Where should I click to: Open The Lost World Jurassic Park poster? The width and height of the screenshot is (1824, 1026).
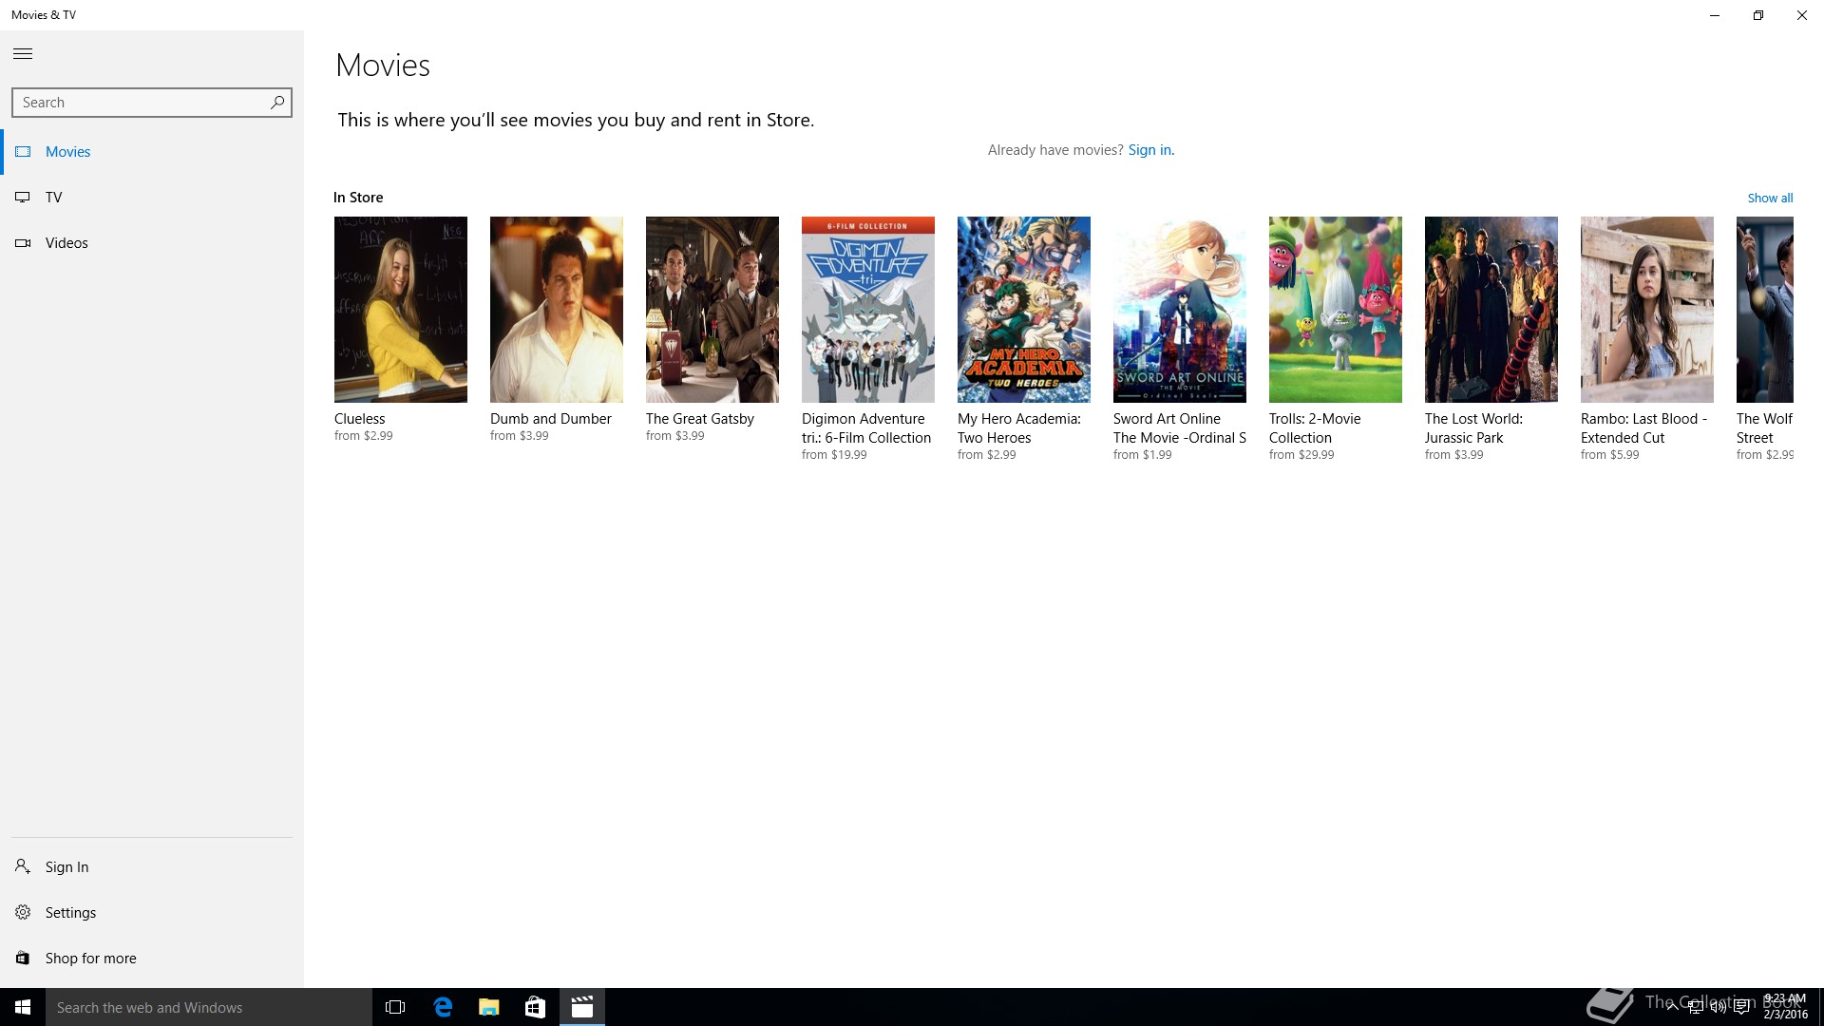pyautogui.click(x=1491, y=309)
